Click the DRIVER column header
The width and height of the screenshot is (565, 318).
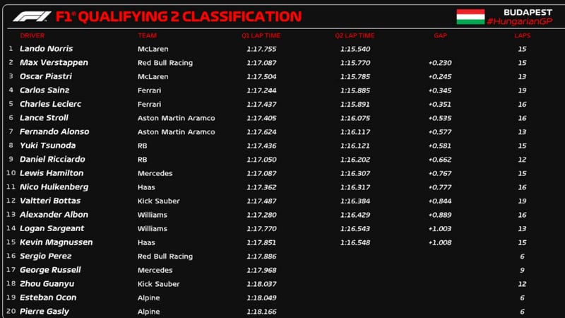point(32,35)
